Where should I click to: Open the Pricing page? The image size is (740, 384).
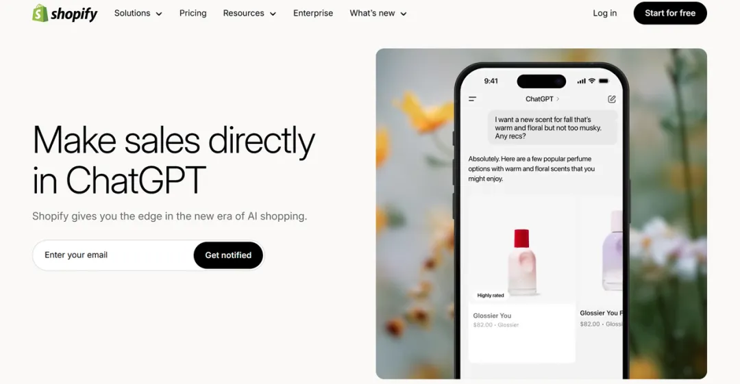193,13
